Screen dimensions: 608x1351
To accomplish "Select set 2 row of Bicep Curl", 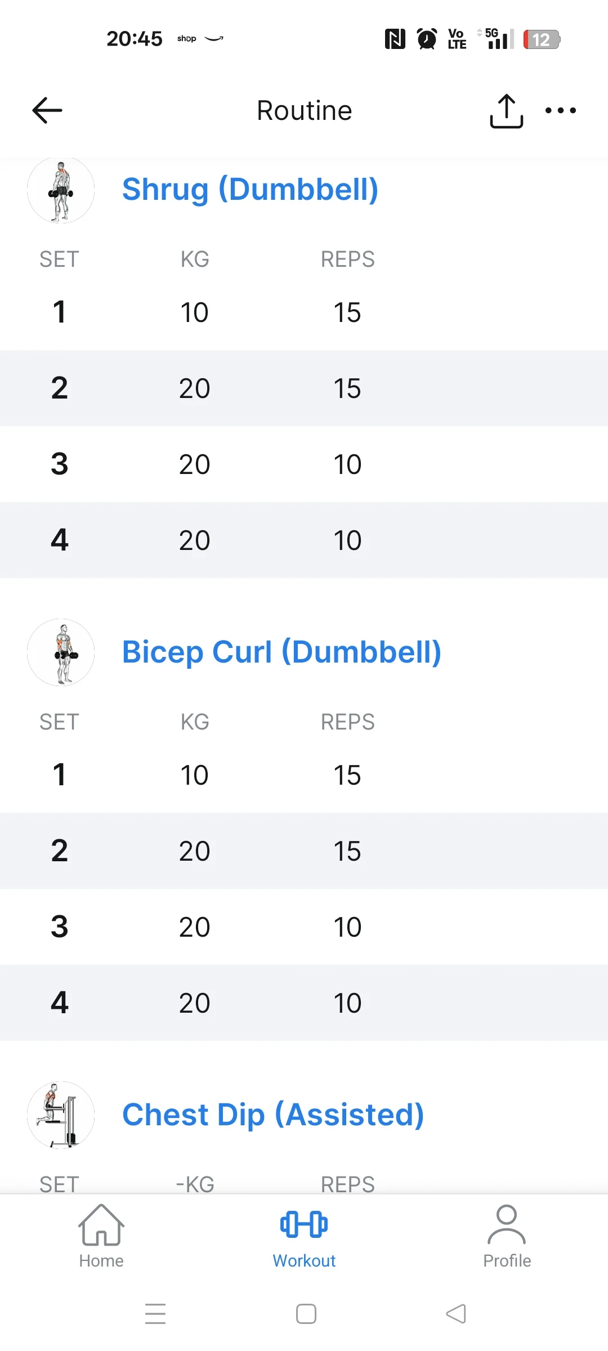I will click(x=304, y=851).
